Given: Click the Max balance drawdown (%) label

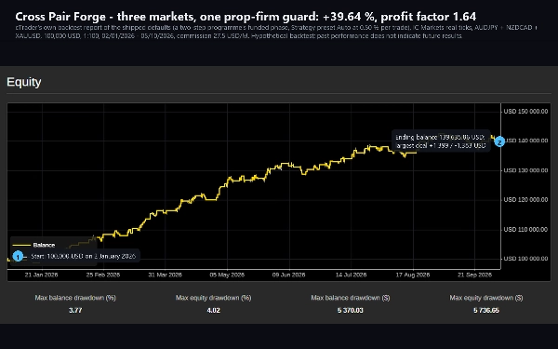Looking at the screenshot, I should (75, 298).
